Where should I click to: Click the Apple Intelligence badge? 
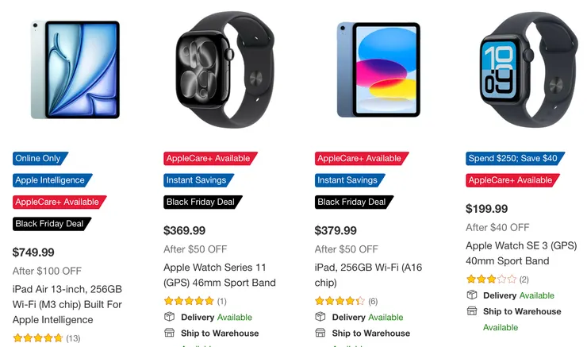click(51, 180)
